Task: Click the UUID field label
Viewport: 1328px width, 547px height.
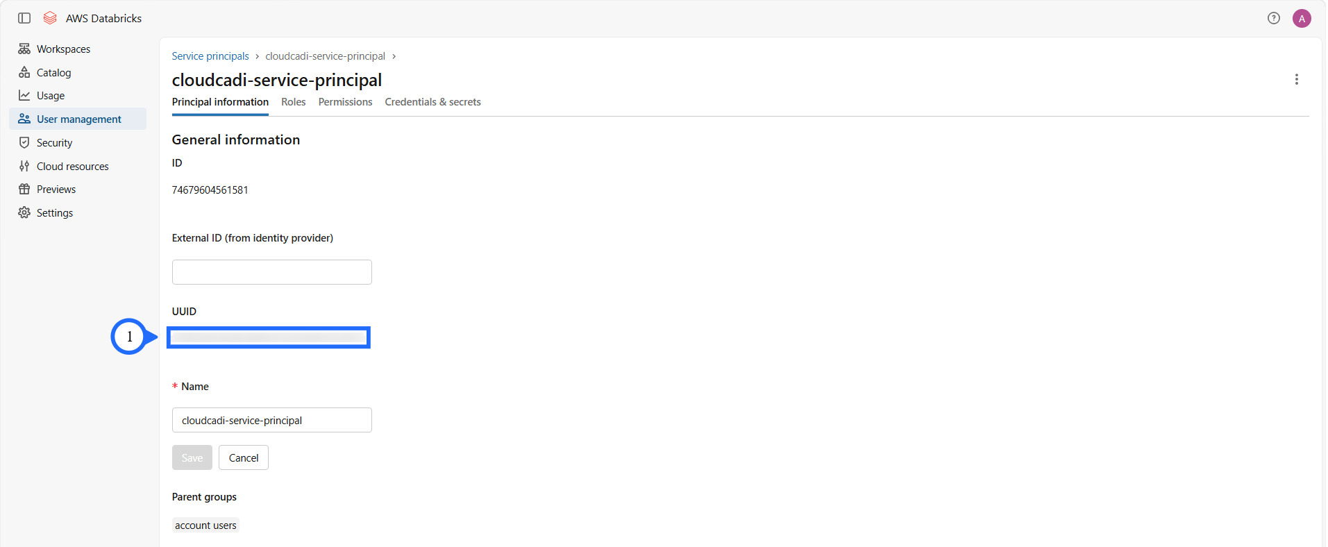Action: [x=184, y=312]
